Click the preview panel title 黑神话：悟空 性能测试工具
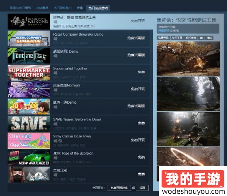 (x=186, y=20)
